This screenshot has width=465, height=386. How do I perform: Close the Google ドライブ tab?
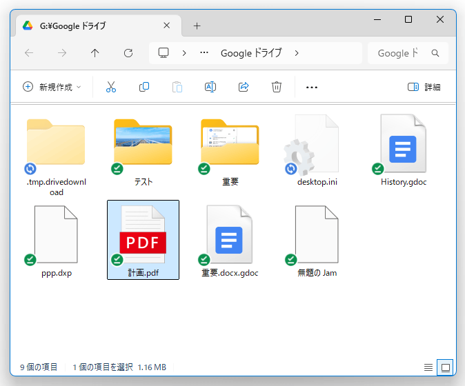tap(166, 26)
